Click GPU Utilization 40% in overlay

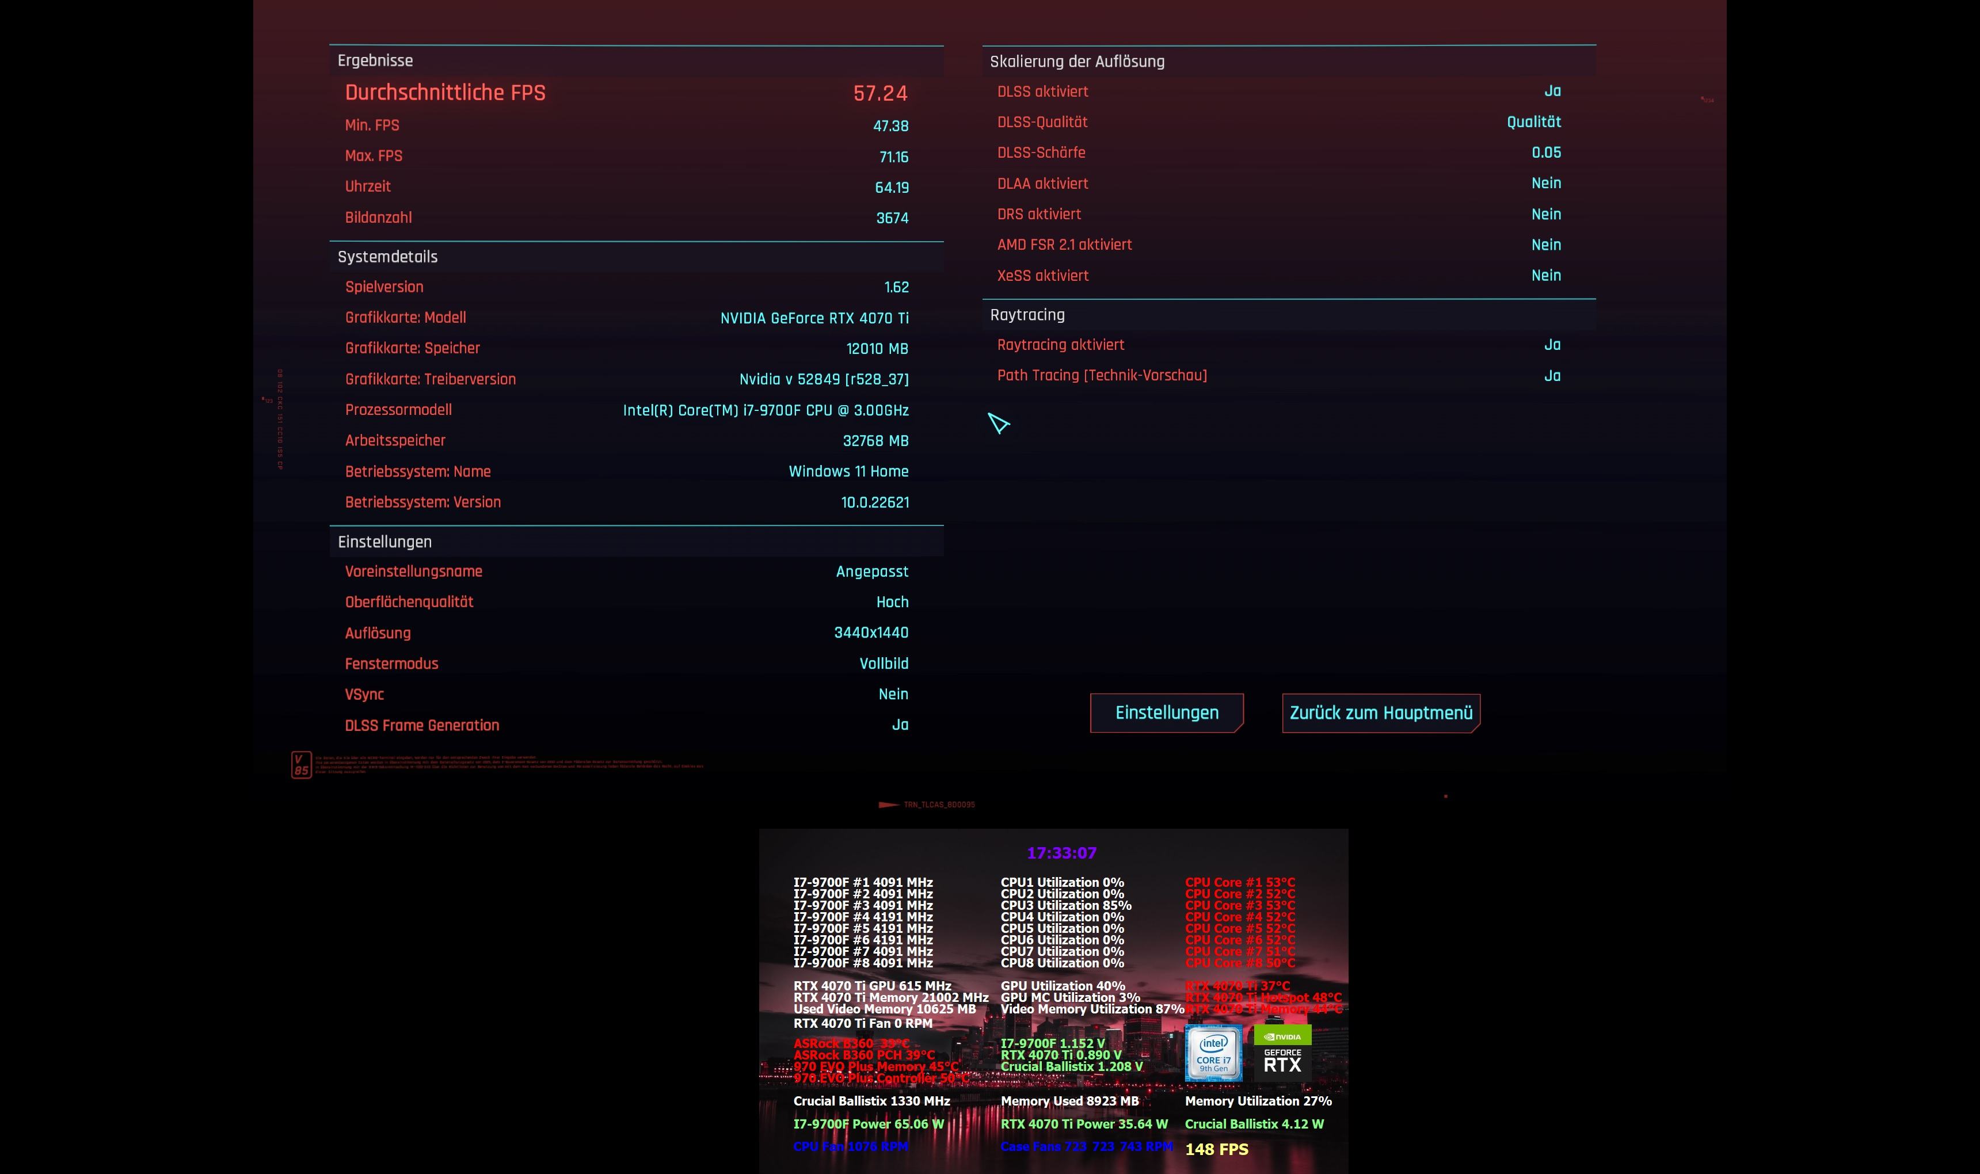[1063, 986]
